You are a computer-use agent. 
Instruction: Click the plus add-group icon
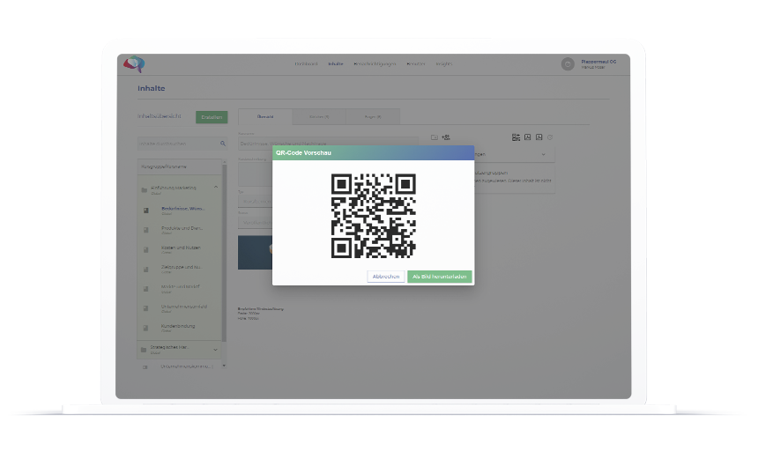pyautogui.click(x=446, y=137)
